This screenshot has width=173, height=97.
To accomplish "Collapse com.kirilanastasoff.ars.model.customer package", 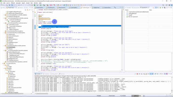I will (x=4, y=46).
